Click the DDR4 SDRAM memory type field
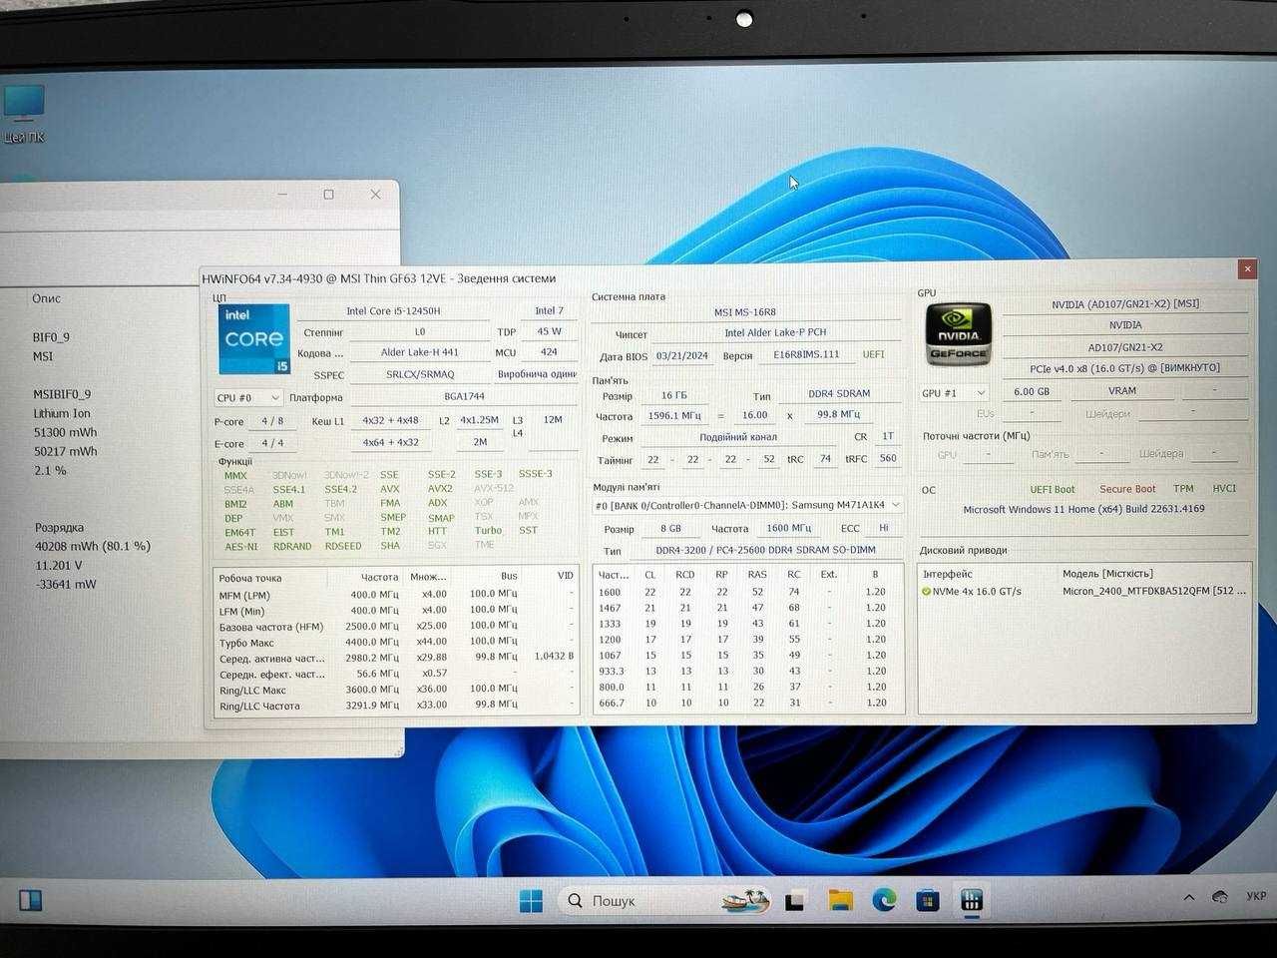 839,394
